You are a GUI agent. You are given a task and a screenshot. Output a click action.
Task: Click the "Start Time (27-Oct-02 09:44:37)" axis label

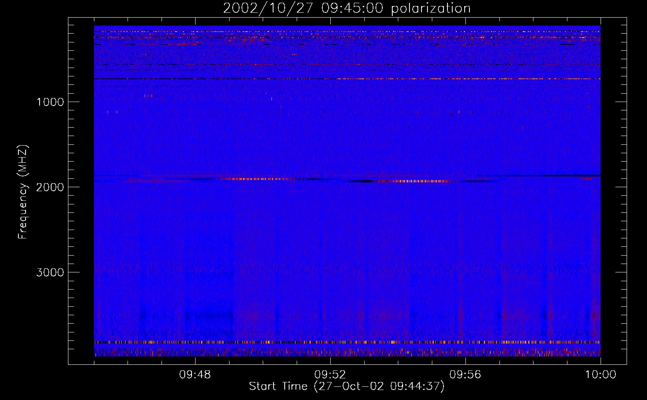pyautogui.click(x=346, y=386)
